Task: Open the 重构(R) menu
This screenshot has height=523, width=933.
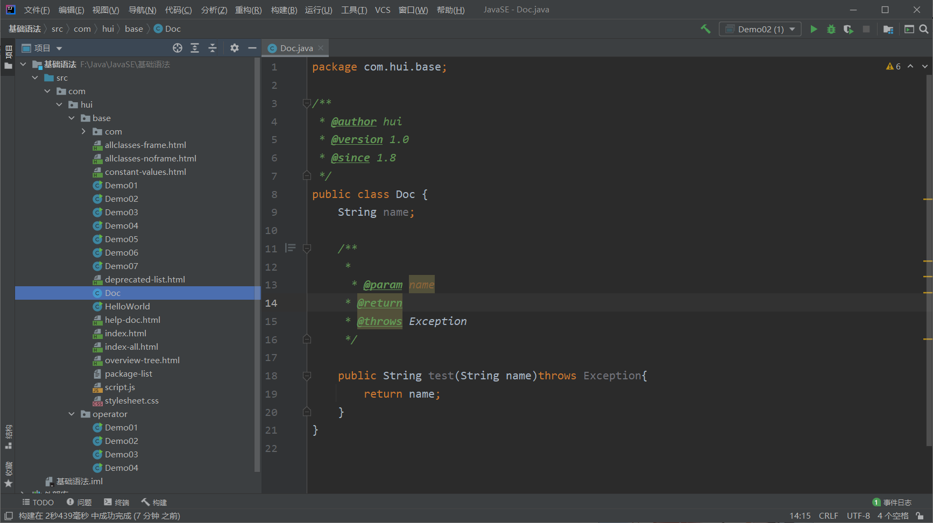Action: coord(248,10)
